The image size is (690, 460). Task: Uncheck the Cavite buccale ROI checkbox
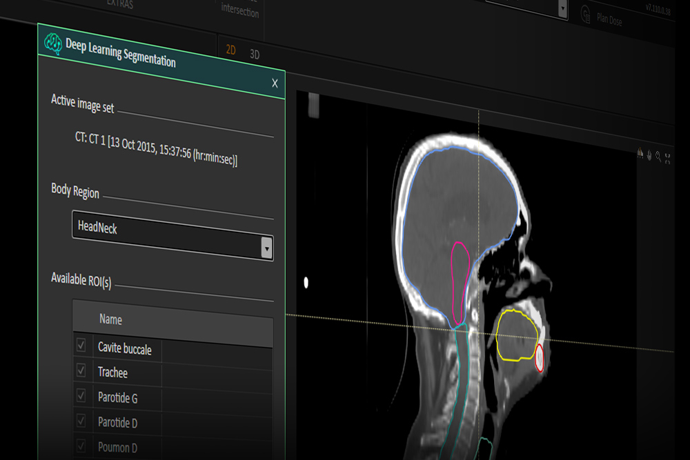coord(81,346)
